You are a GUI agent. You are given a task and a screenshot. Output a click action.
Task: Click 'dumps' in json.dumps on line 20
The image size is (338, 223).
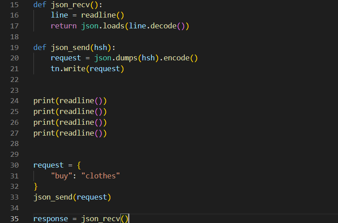[x=127, y=58]
